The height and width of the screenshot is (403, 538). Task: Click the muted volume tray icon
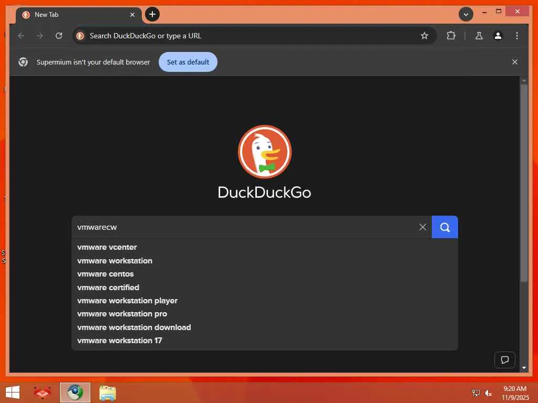click(488, 393)
